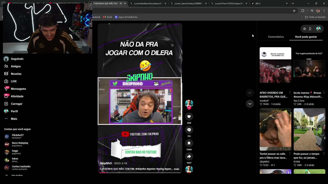Close the x.com/ItaloMarsinho browser tab

pyautogui.click(x=165, y=4)
